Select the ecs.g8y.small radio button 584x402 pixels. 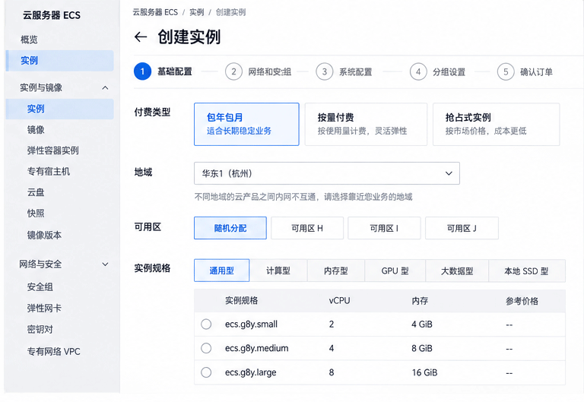click(x=206, y=324)
